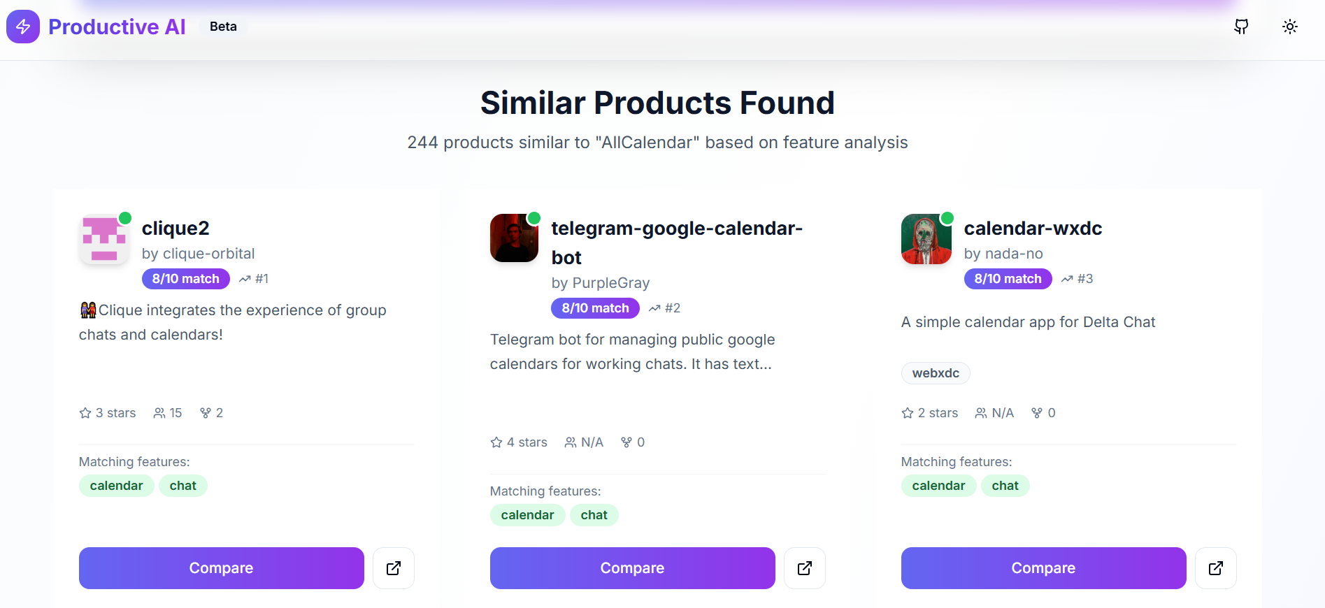The height and width of the screenshot is (608, 1325).
Task: Open external link for telegram-google-calendar-bot
Action: 805,568
